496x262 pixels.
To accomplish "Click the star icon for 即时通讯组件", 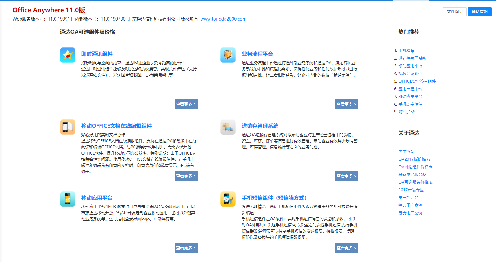I will 68,55.
